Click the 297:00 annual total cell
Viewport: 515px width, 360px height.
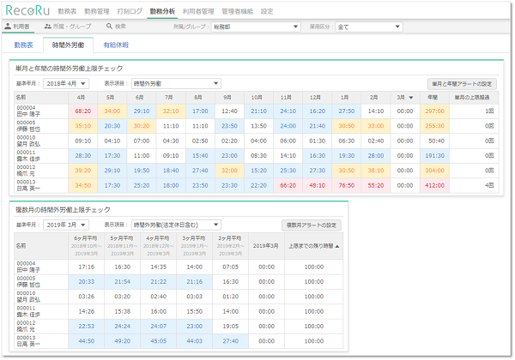(x=434, y=111)
